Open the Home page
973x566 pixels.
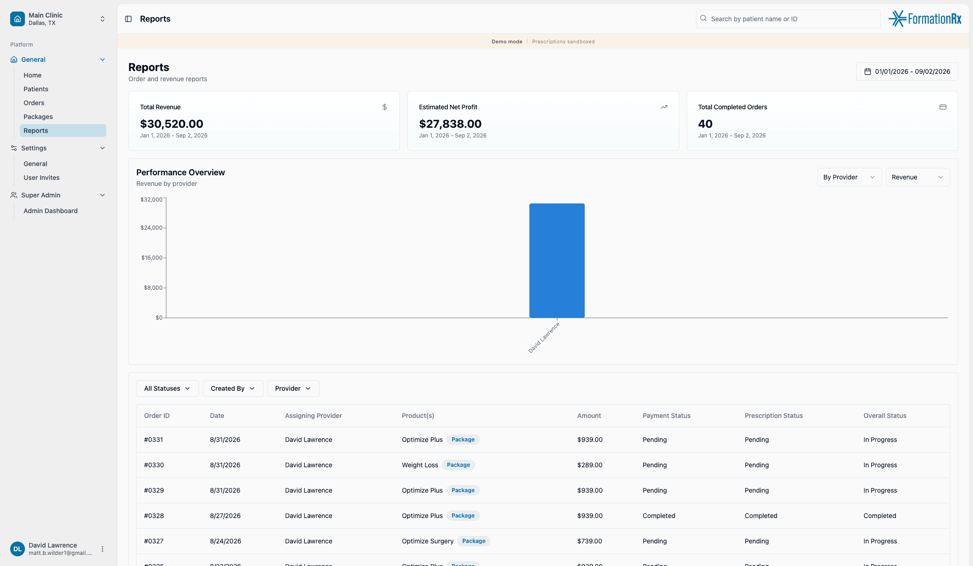32,75
